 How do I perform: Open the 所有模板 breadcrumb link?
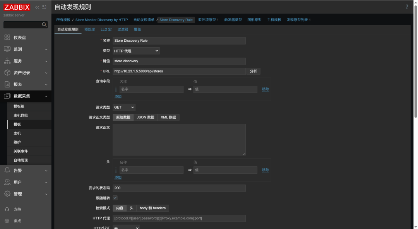(63, 20)
